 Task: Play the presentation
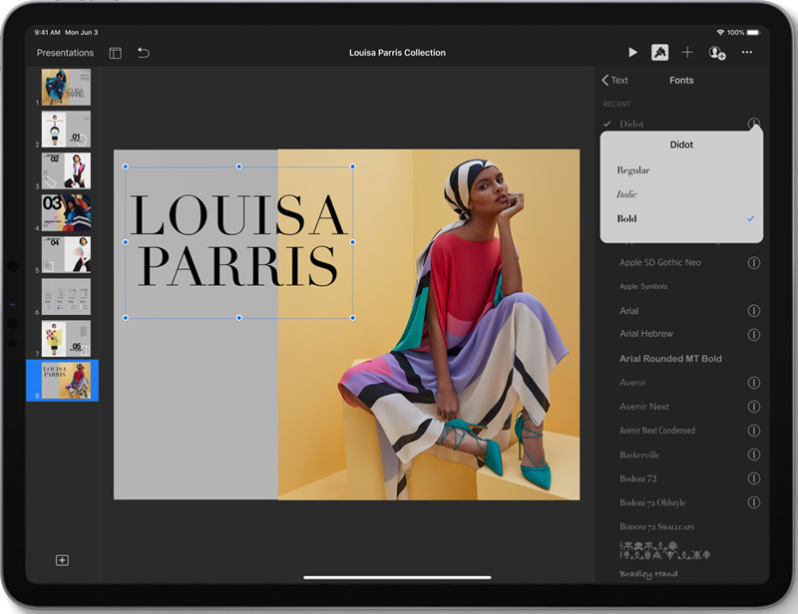[633, 52]
